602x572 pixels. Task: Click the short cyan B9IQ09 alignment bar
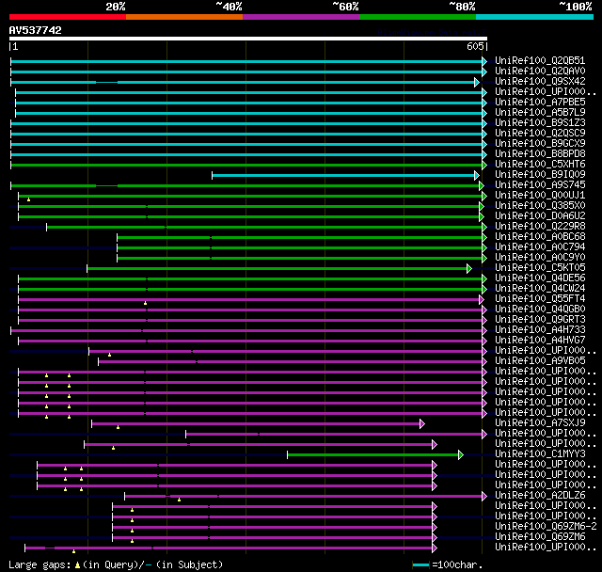(x=345, y=175)
